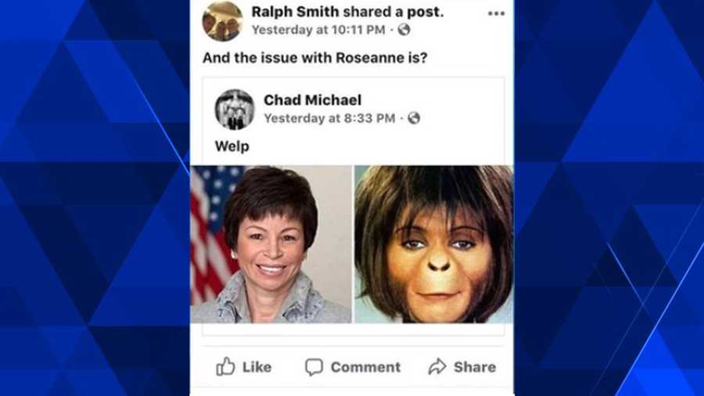The image size is (704, 396).
Task: Open the right image of ape face
Action: click(x=433, y=244)
